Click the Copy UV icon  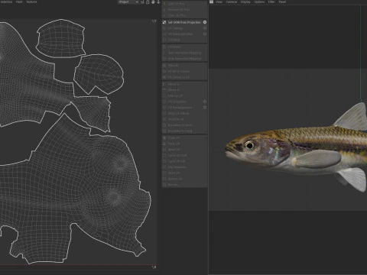tap(164, 137)
